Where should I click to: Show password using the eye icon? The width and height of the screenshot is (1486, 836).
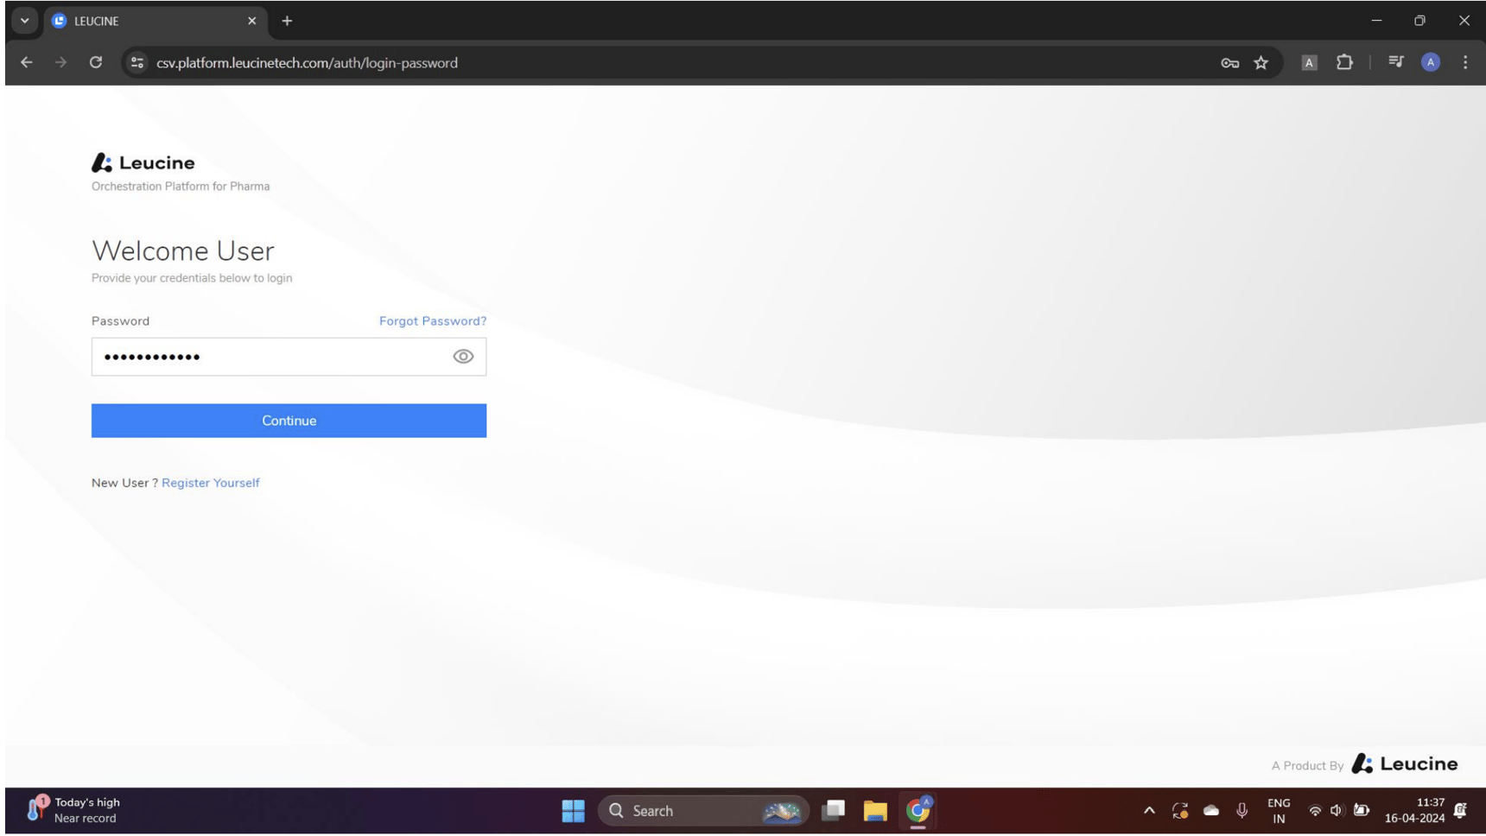tap(463, 357)
